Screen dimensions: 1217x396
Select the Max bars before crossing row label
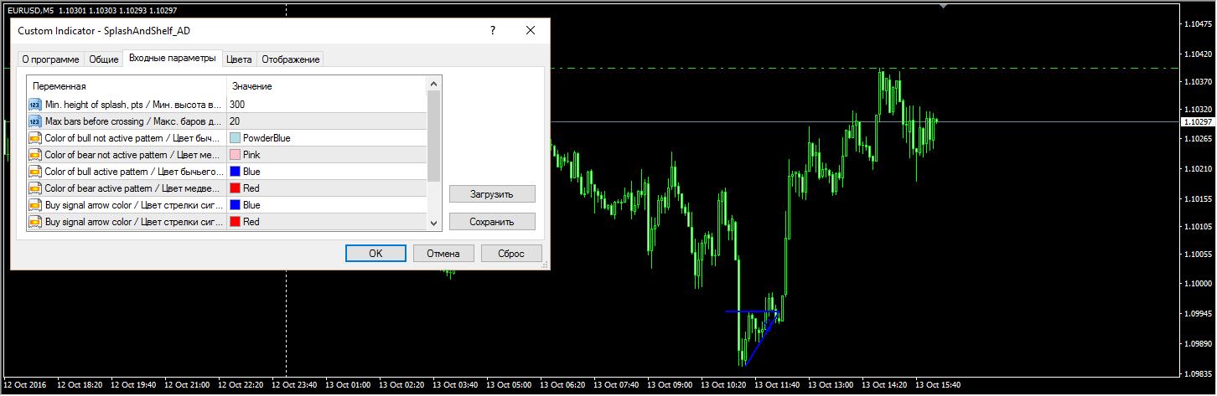134,121
